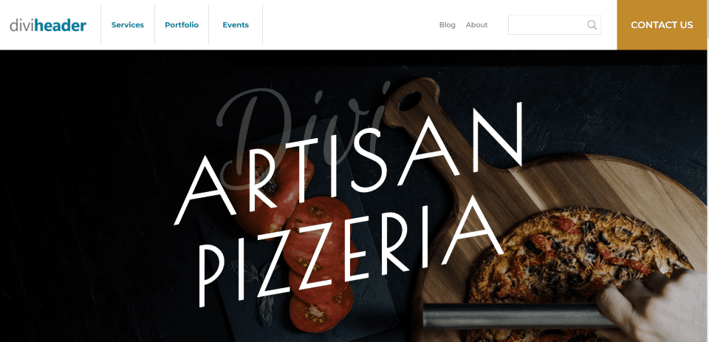Click the CONTACT US button
This screenshot has width=709, height=342.
coord(662,25)
